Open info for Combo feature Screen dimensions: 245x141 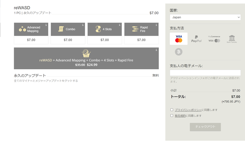pyautogui.click(x=83, y=25)
